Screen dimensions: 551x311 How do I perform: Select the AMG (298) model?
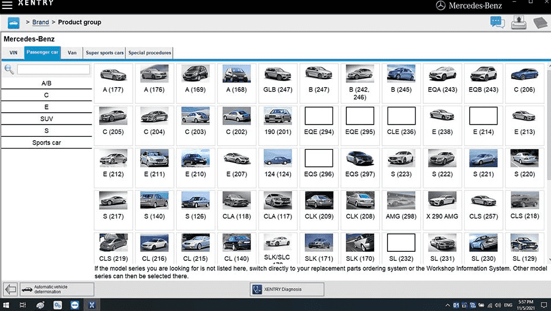401,210
